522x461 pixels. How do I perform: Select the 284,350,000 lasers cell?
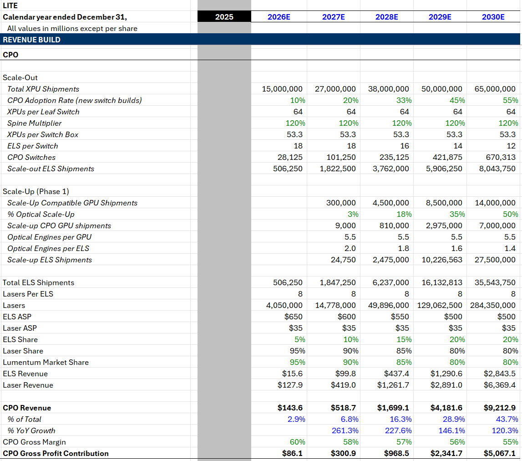click(493, 305)
